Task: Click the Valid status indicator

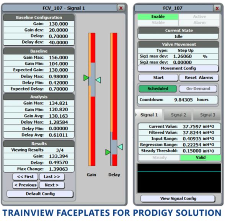Action: (201, 158)
